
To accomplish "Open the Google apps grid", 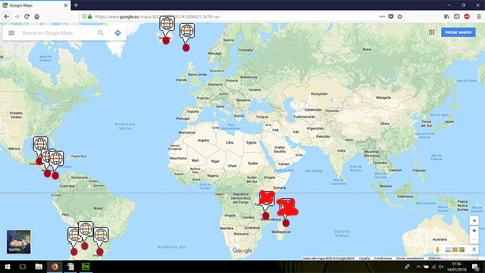I will pyautogui.click(x=432, y=32).
